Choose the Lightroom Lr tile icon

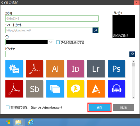click(96, 69)
